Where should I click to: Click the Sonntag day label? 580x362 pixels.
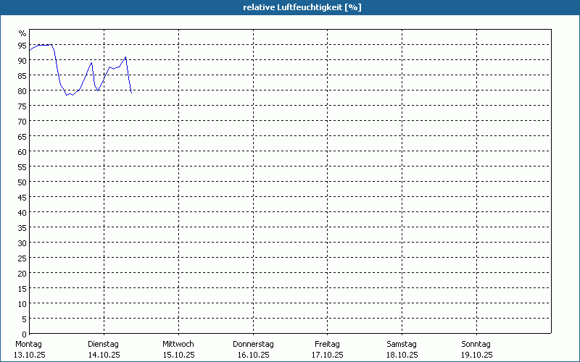tap(476, 344)
